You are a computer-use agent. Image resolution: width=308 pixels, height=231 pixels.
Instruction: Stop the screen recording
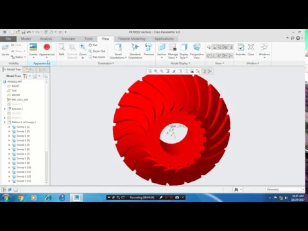click(x=171, y=198)
